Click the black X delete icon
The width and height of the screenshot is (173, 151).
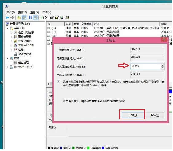47,18
